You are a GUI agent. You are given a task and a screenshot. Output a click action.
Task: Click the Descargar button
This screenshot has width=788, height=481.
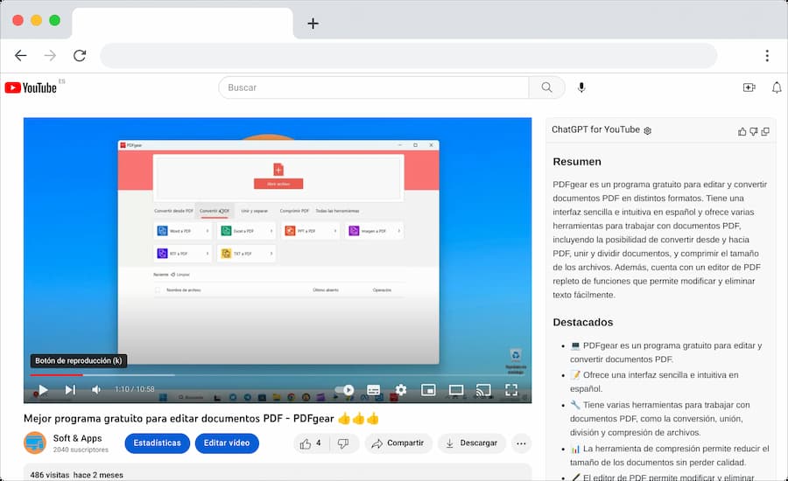471,443
